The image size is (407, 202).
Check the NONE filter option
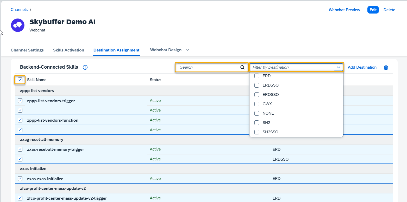coord(257,113)
